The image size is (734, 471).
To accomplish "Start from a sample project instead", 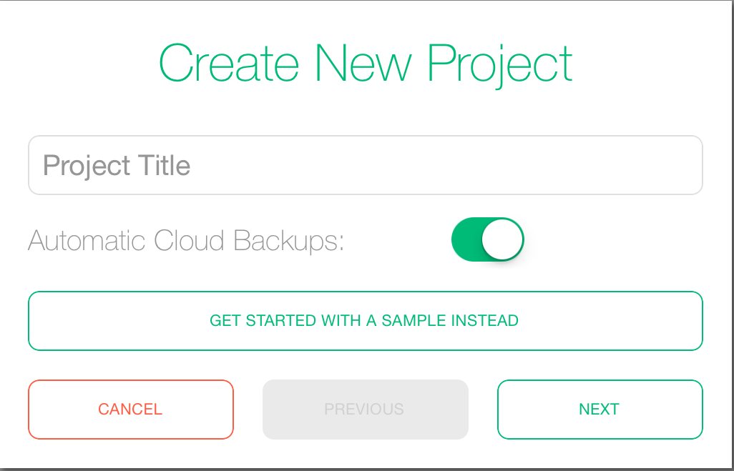I will pos(365,321).
